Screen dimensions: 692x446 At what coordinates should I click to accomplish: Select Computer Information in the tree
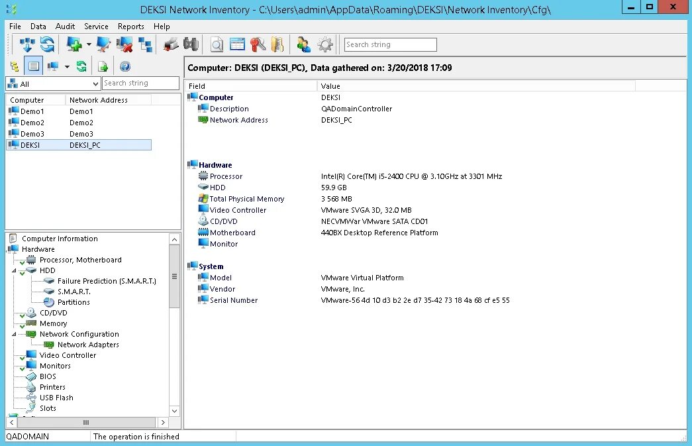click(x=60, y=239)
